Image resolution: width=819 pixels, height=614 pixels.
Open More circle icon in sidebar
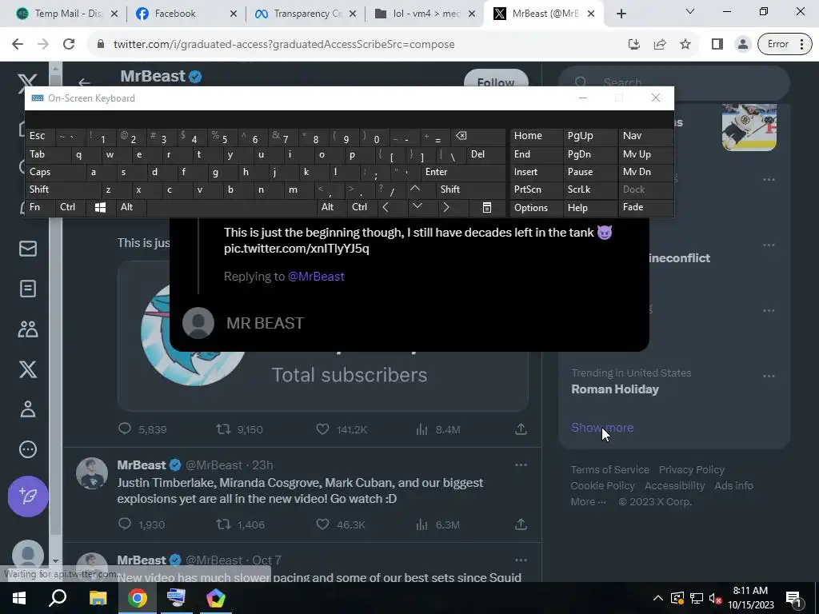[x=28, y=449]
